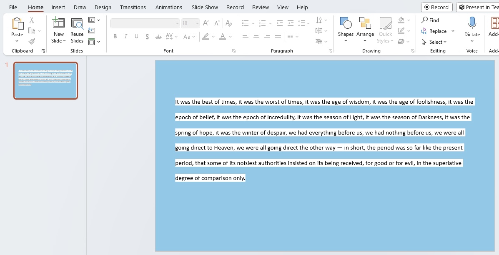Expand Bullets dropdown arrow
The width and height of the screenshot is (499, 255).
(253, 23)
